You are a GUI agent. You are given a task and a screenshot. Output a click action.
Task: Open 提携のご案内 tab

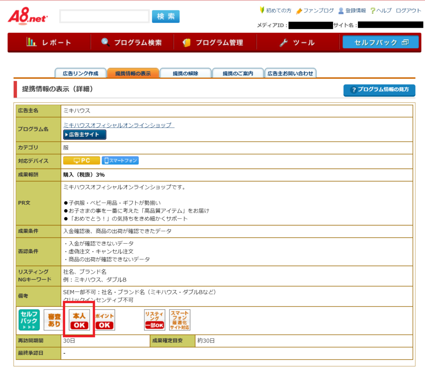coord(238,73)
